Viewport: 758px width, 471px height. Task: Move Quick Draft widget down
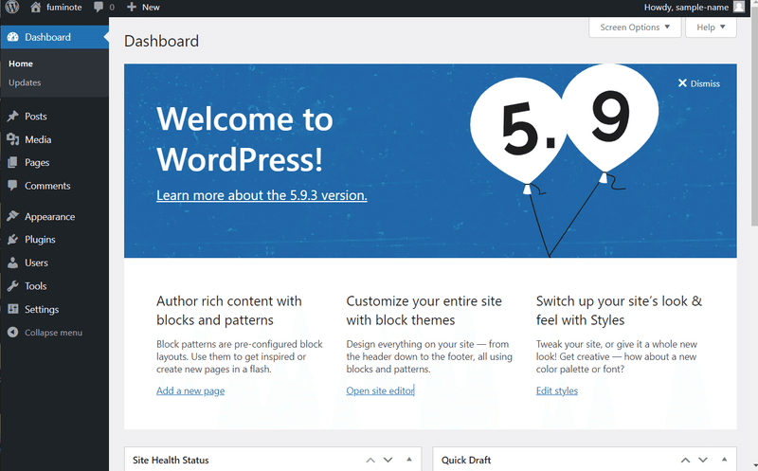[x=703, y=460]
